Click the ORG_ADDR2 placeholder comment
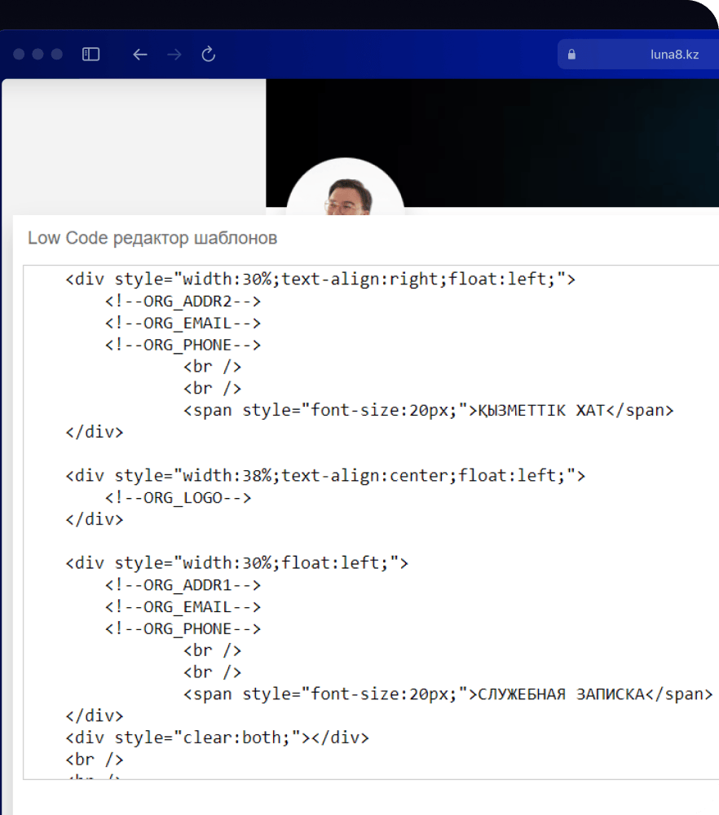 pos(183,302)
